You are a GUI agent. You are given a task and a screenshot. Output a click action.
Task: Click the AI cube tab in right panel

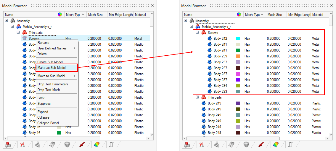point(246,144)
